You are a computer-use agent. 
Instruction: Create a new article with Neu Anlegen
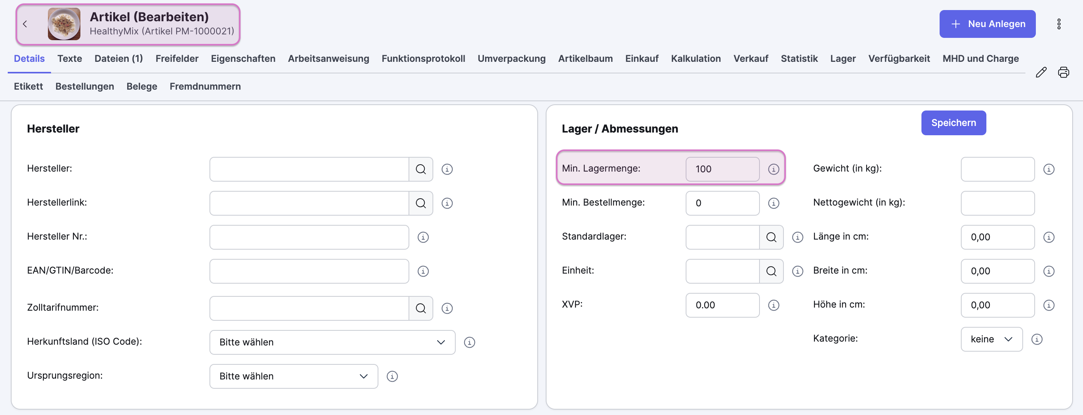987,24
